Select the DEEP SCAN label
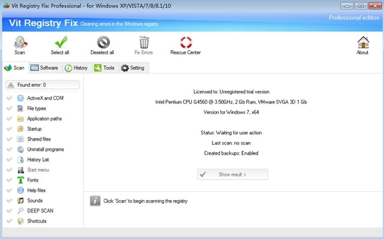384x239 pixels. [40, 211]
